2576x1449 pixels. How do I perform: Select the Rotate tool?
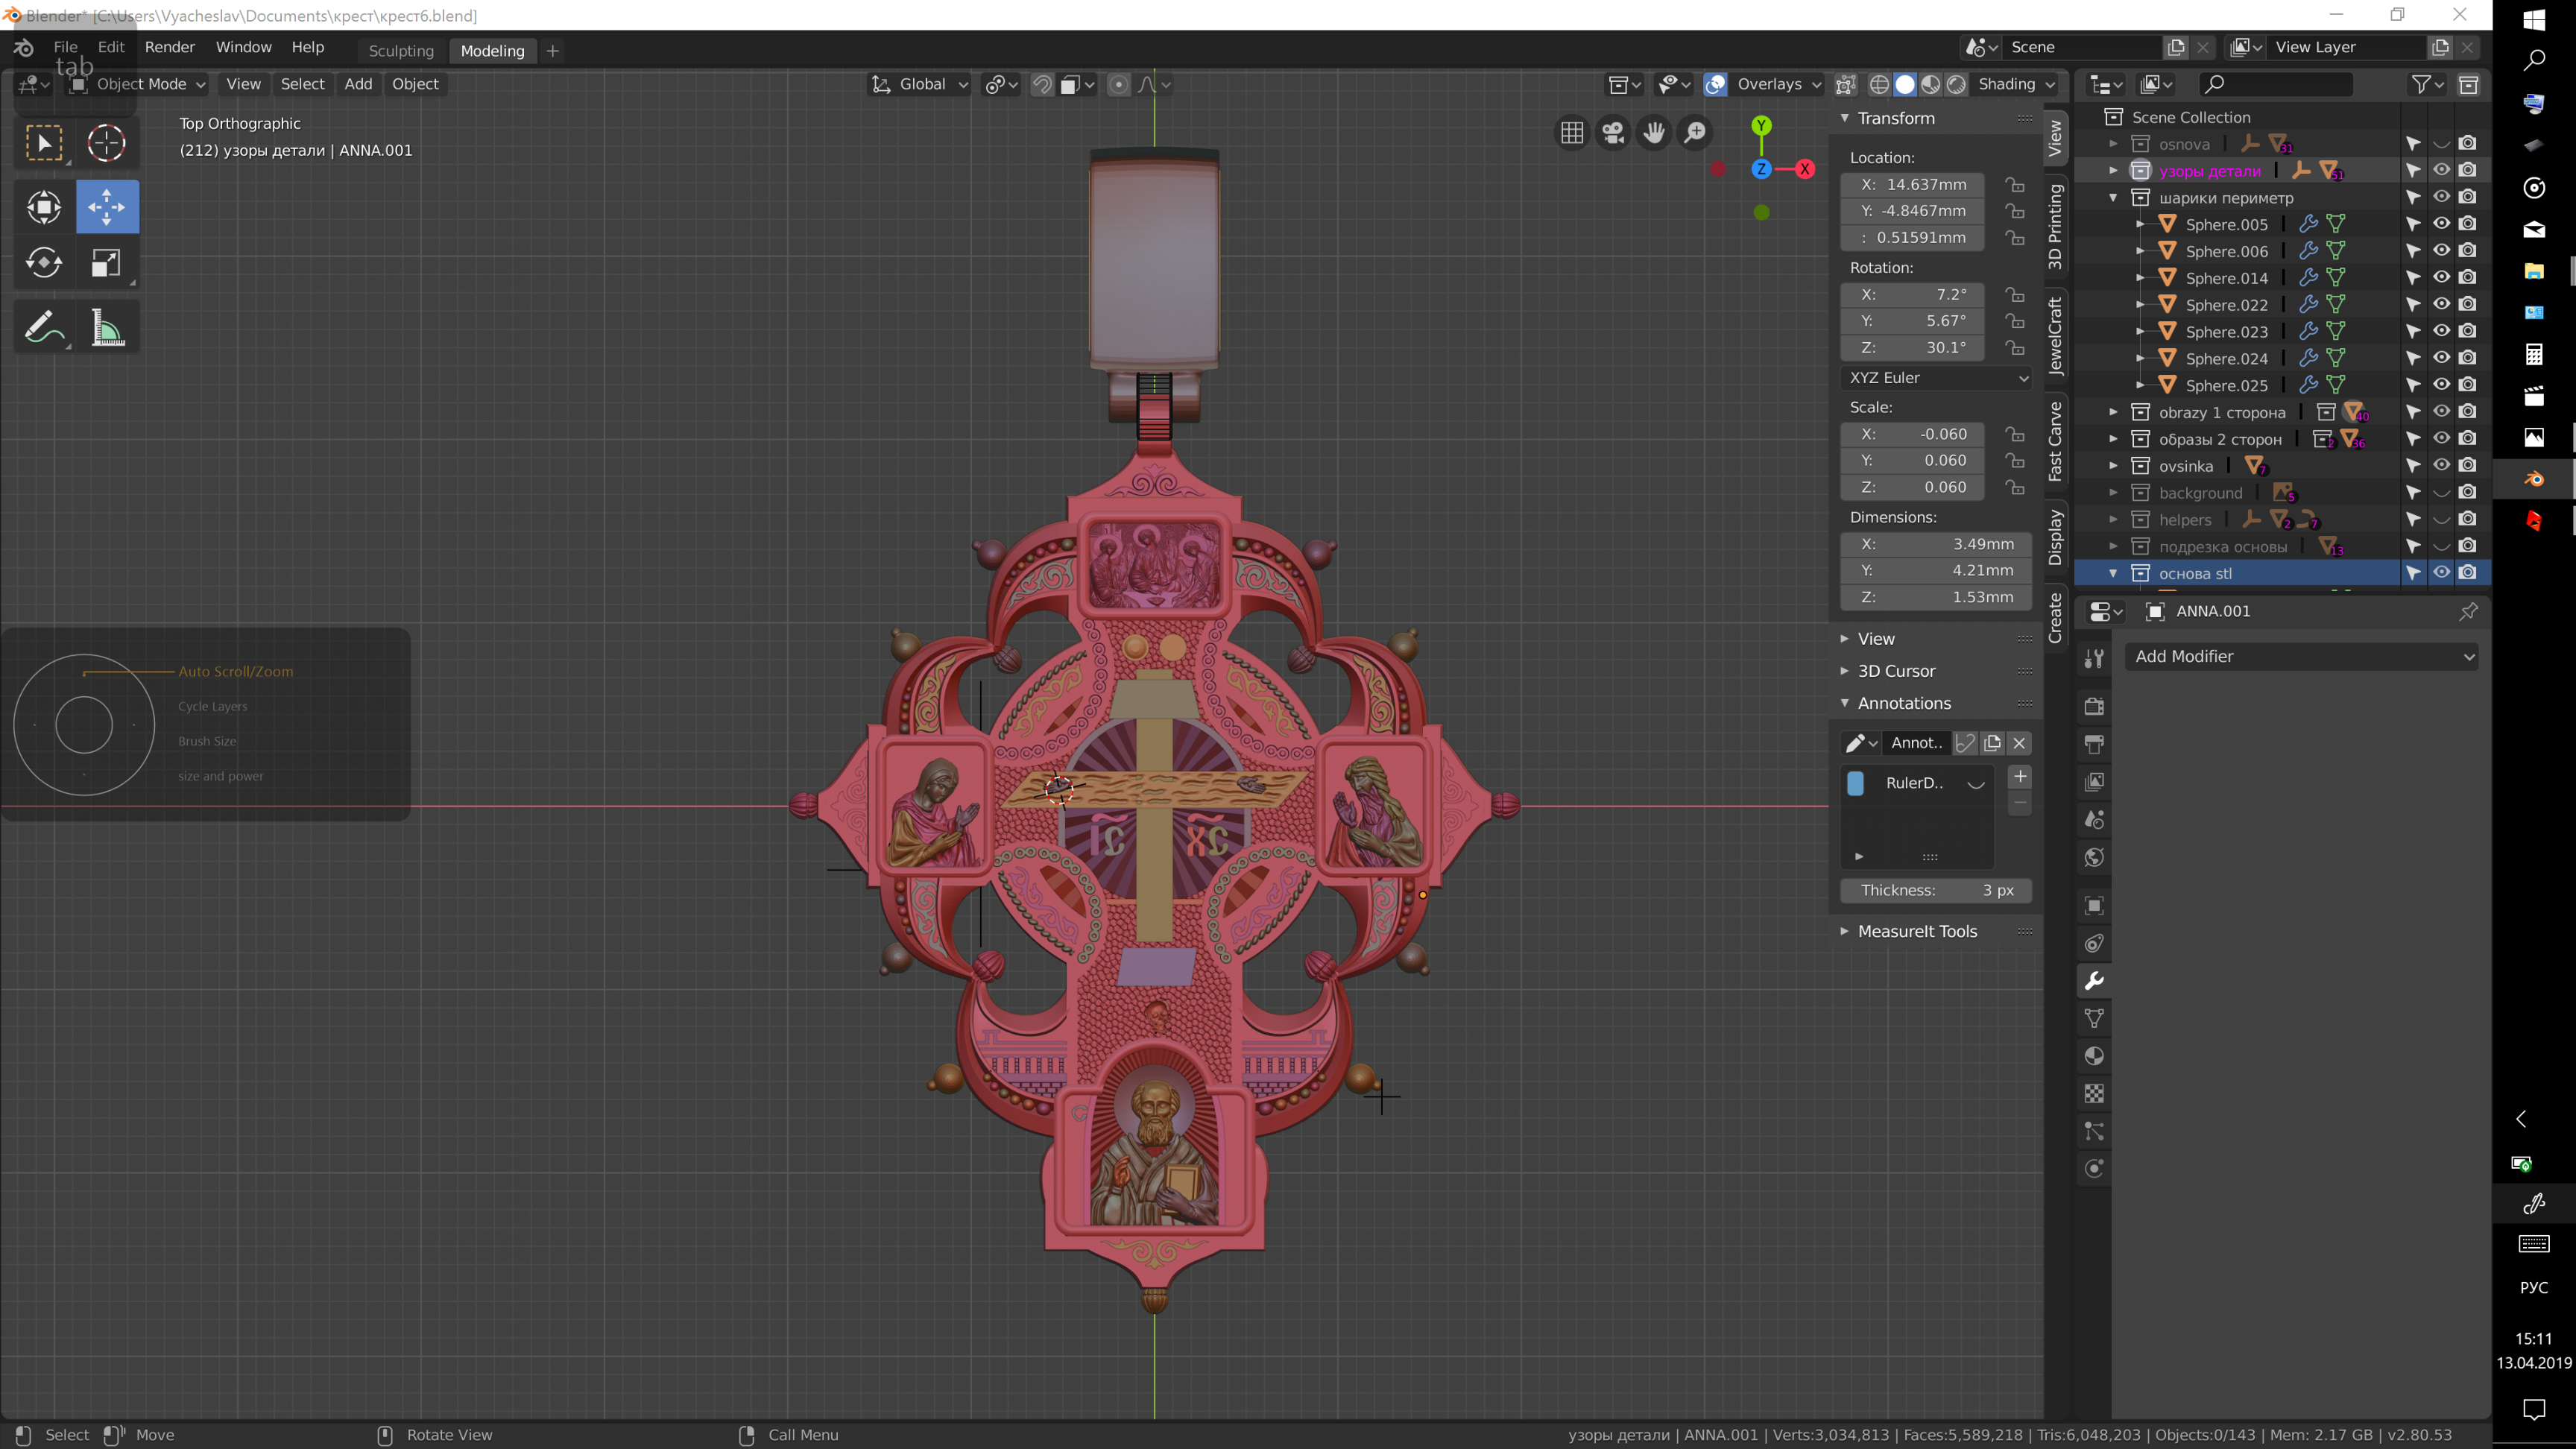pyautogui.click(x=44, y=263)
